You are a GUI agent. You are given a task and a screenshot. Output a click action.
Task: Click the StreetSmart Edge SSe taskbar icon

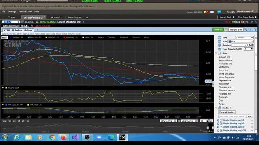122,137
